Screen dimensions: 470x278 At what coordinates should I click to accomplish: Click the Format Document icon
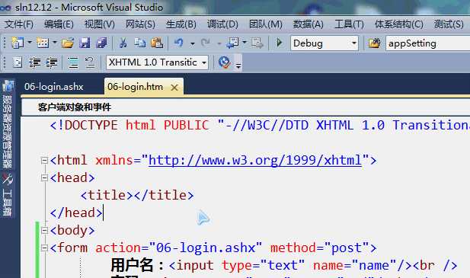click(18, 62)
